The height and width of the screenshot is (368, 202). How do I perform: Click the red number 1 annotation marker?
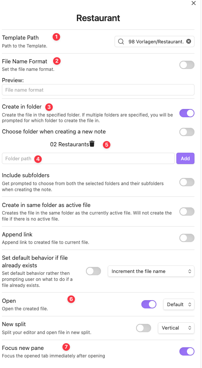point(56,37)
